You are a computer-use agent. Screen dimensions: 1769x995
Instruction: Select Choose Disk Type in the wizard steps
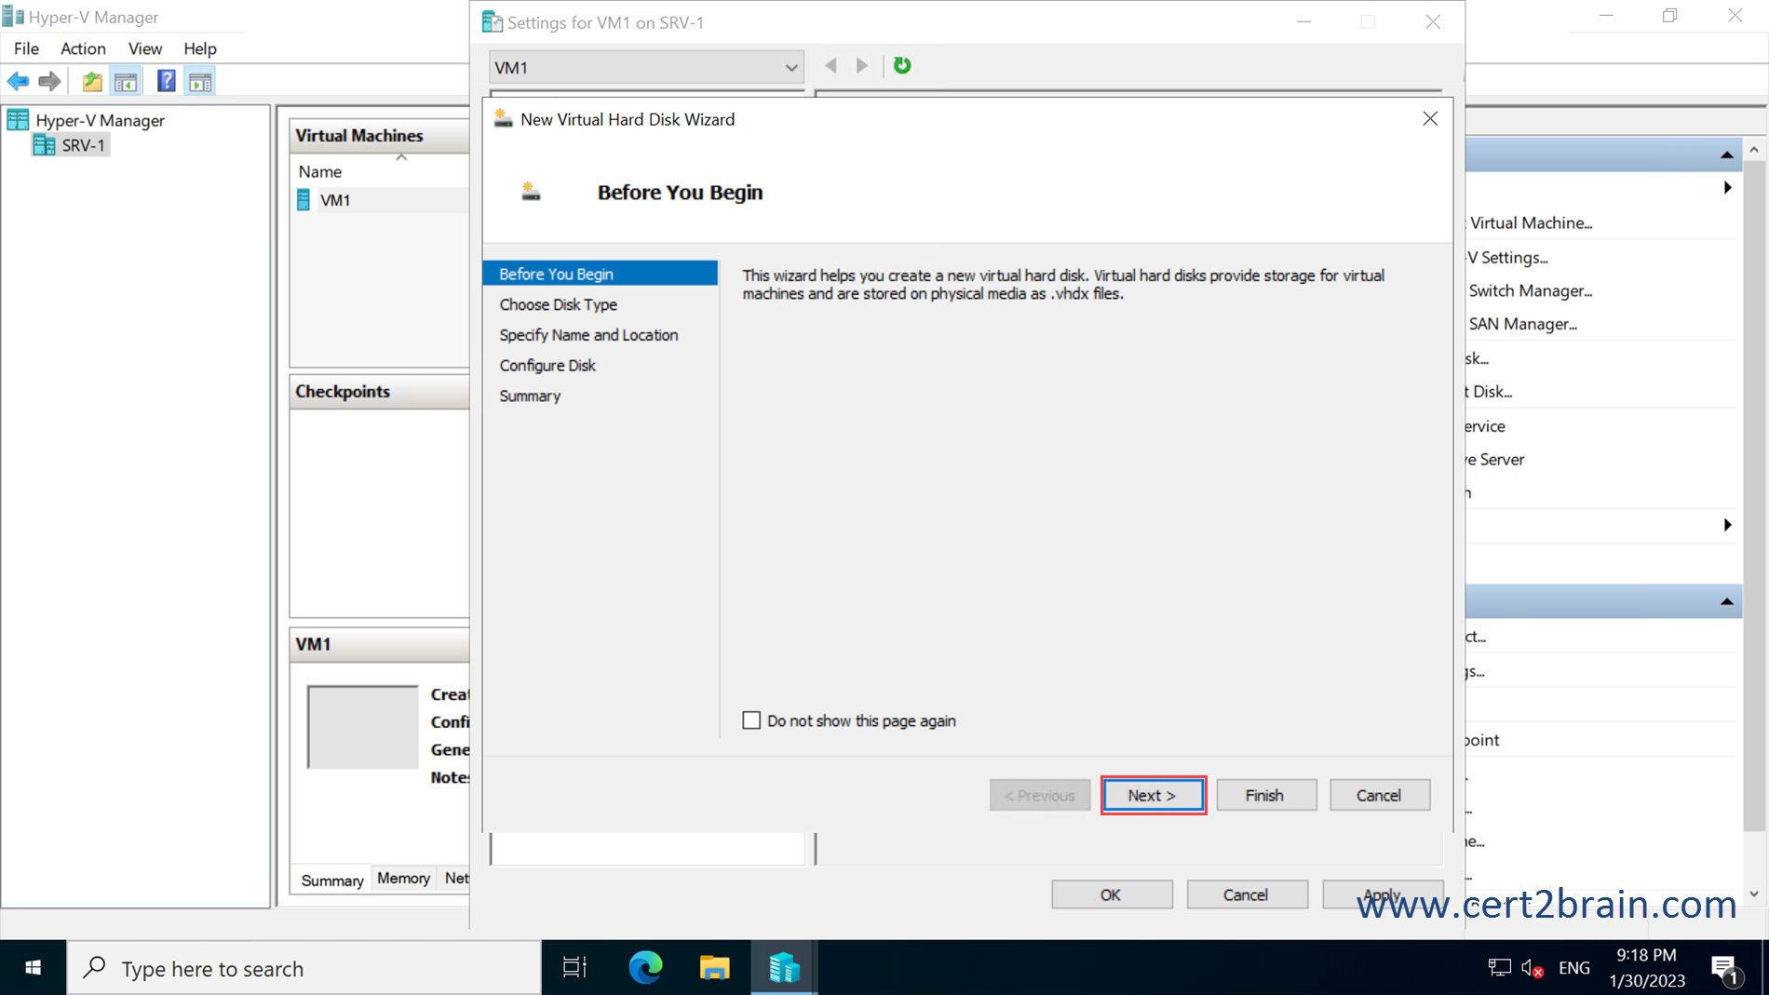pos(557,304)
